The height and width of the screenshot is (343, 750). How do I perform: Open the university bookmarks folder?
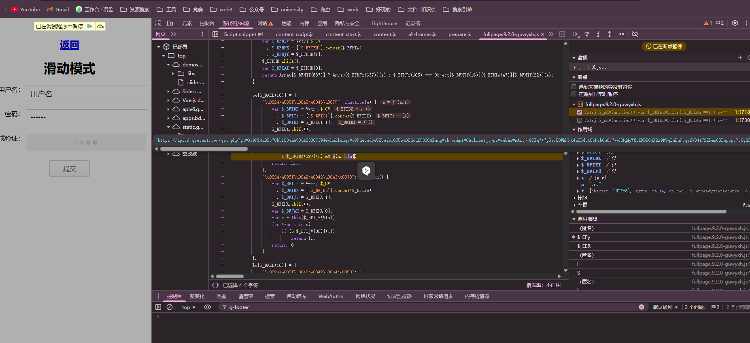point(287,9)
